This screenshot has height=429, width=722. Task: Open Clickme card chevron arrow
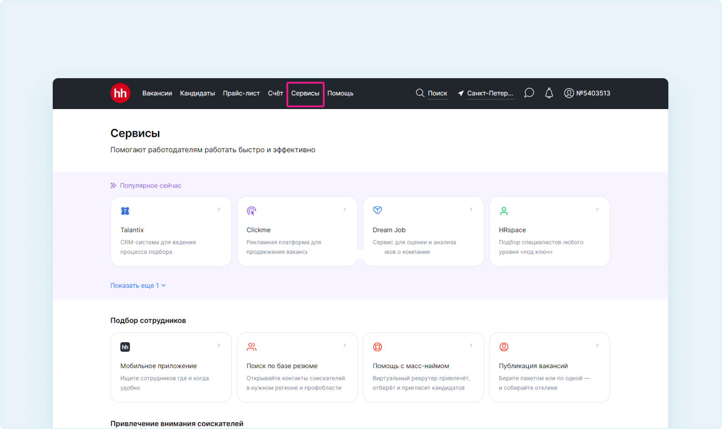pos(345,210)
